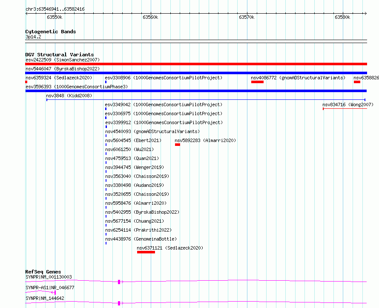Click the 63560k ruler position label

150,17
